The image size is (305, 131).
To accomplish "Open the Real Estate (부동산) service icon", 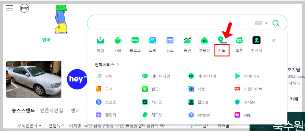I will [205, 41].
